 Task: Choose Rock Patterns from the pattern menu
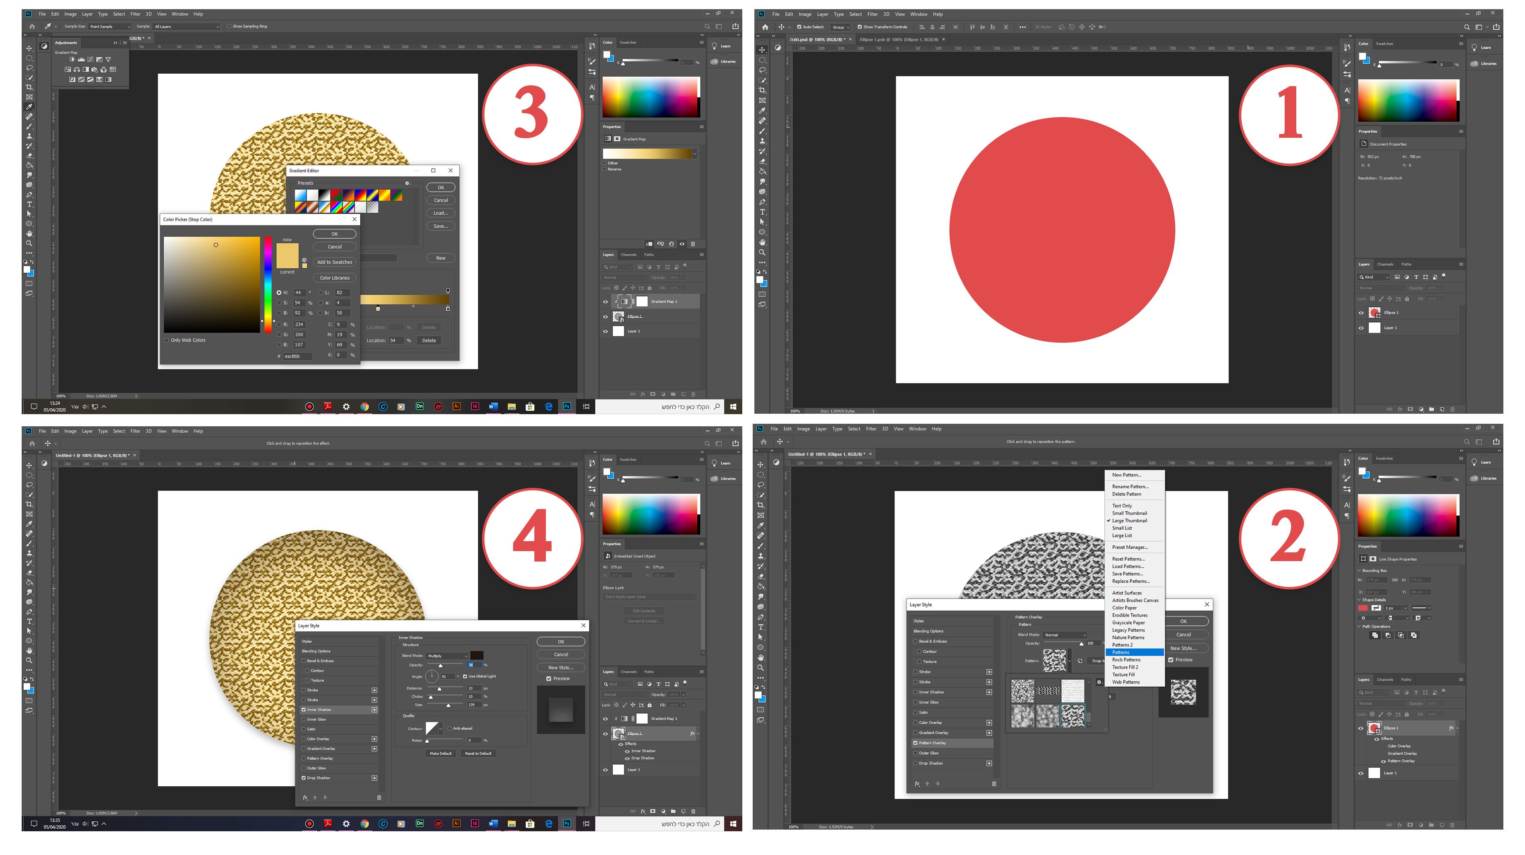pyautogui.click(x=1126, y=660)
